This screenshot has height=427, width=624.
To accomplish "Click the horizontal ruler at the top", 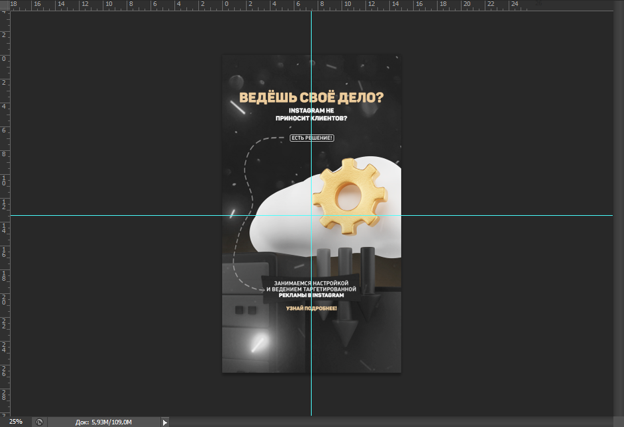I will point(312,5).
